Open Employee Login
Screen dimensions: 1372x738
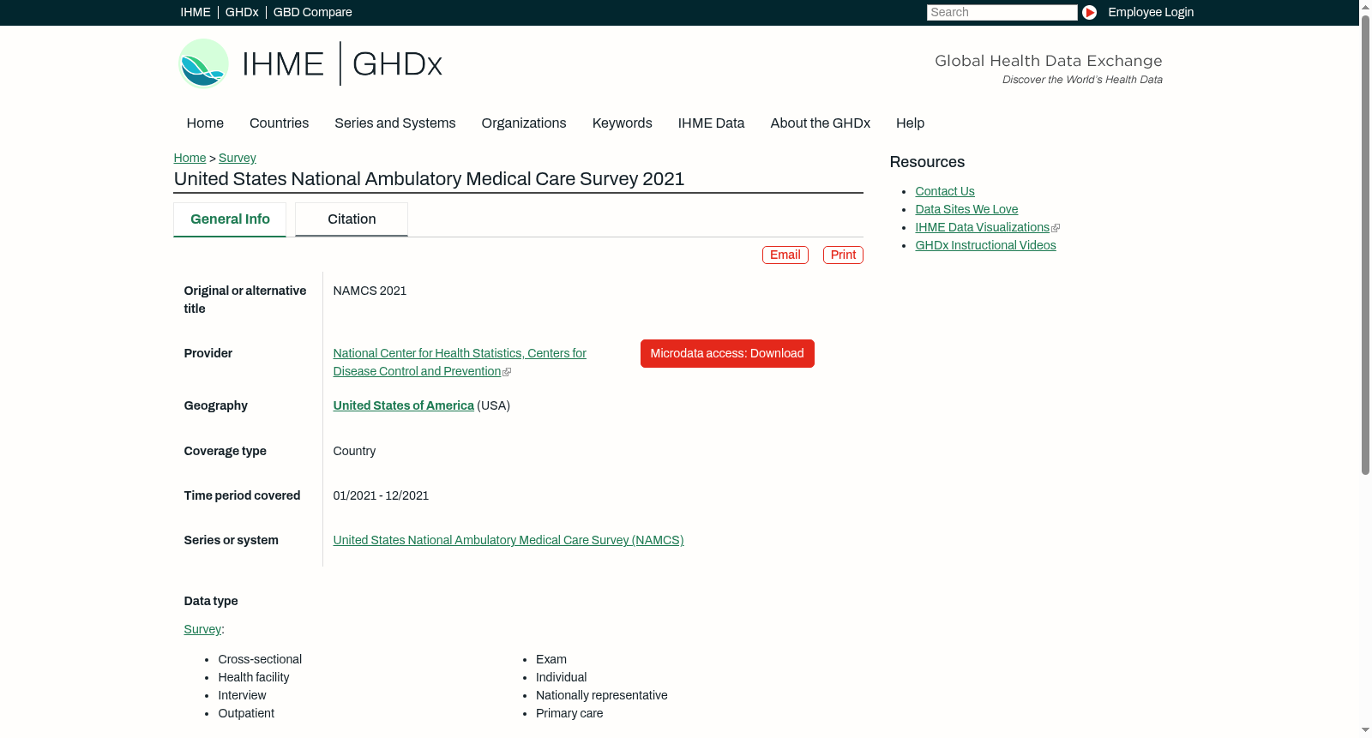coord(1151,12)
